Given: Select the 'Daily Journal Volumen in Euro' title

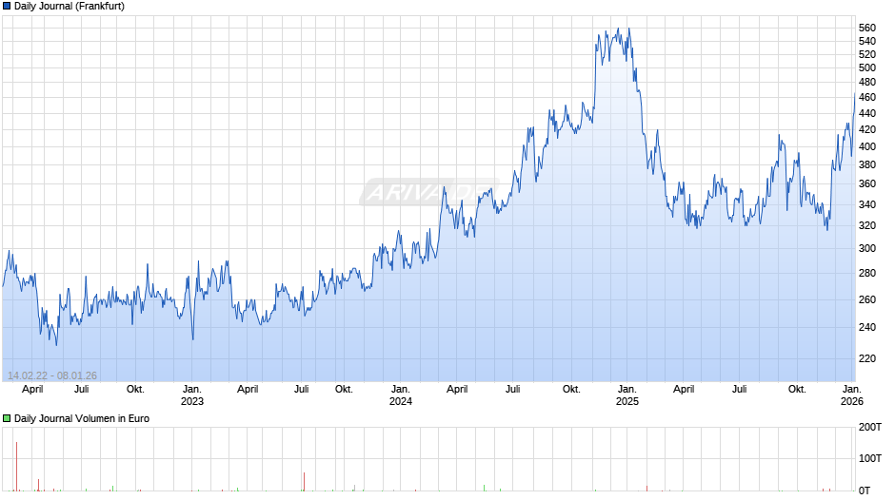Looking at the screenshot, I should [x=82, y=418].
